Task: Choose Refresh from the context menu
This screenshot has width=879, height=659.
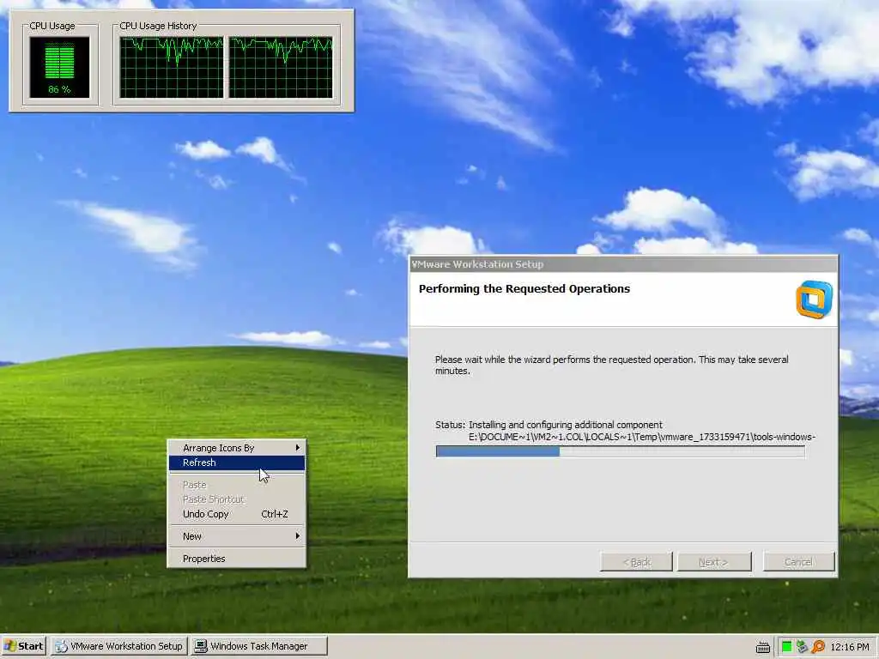Action: (237, 463)
